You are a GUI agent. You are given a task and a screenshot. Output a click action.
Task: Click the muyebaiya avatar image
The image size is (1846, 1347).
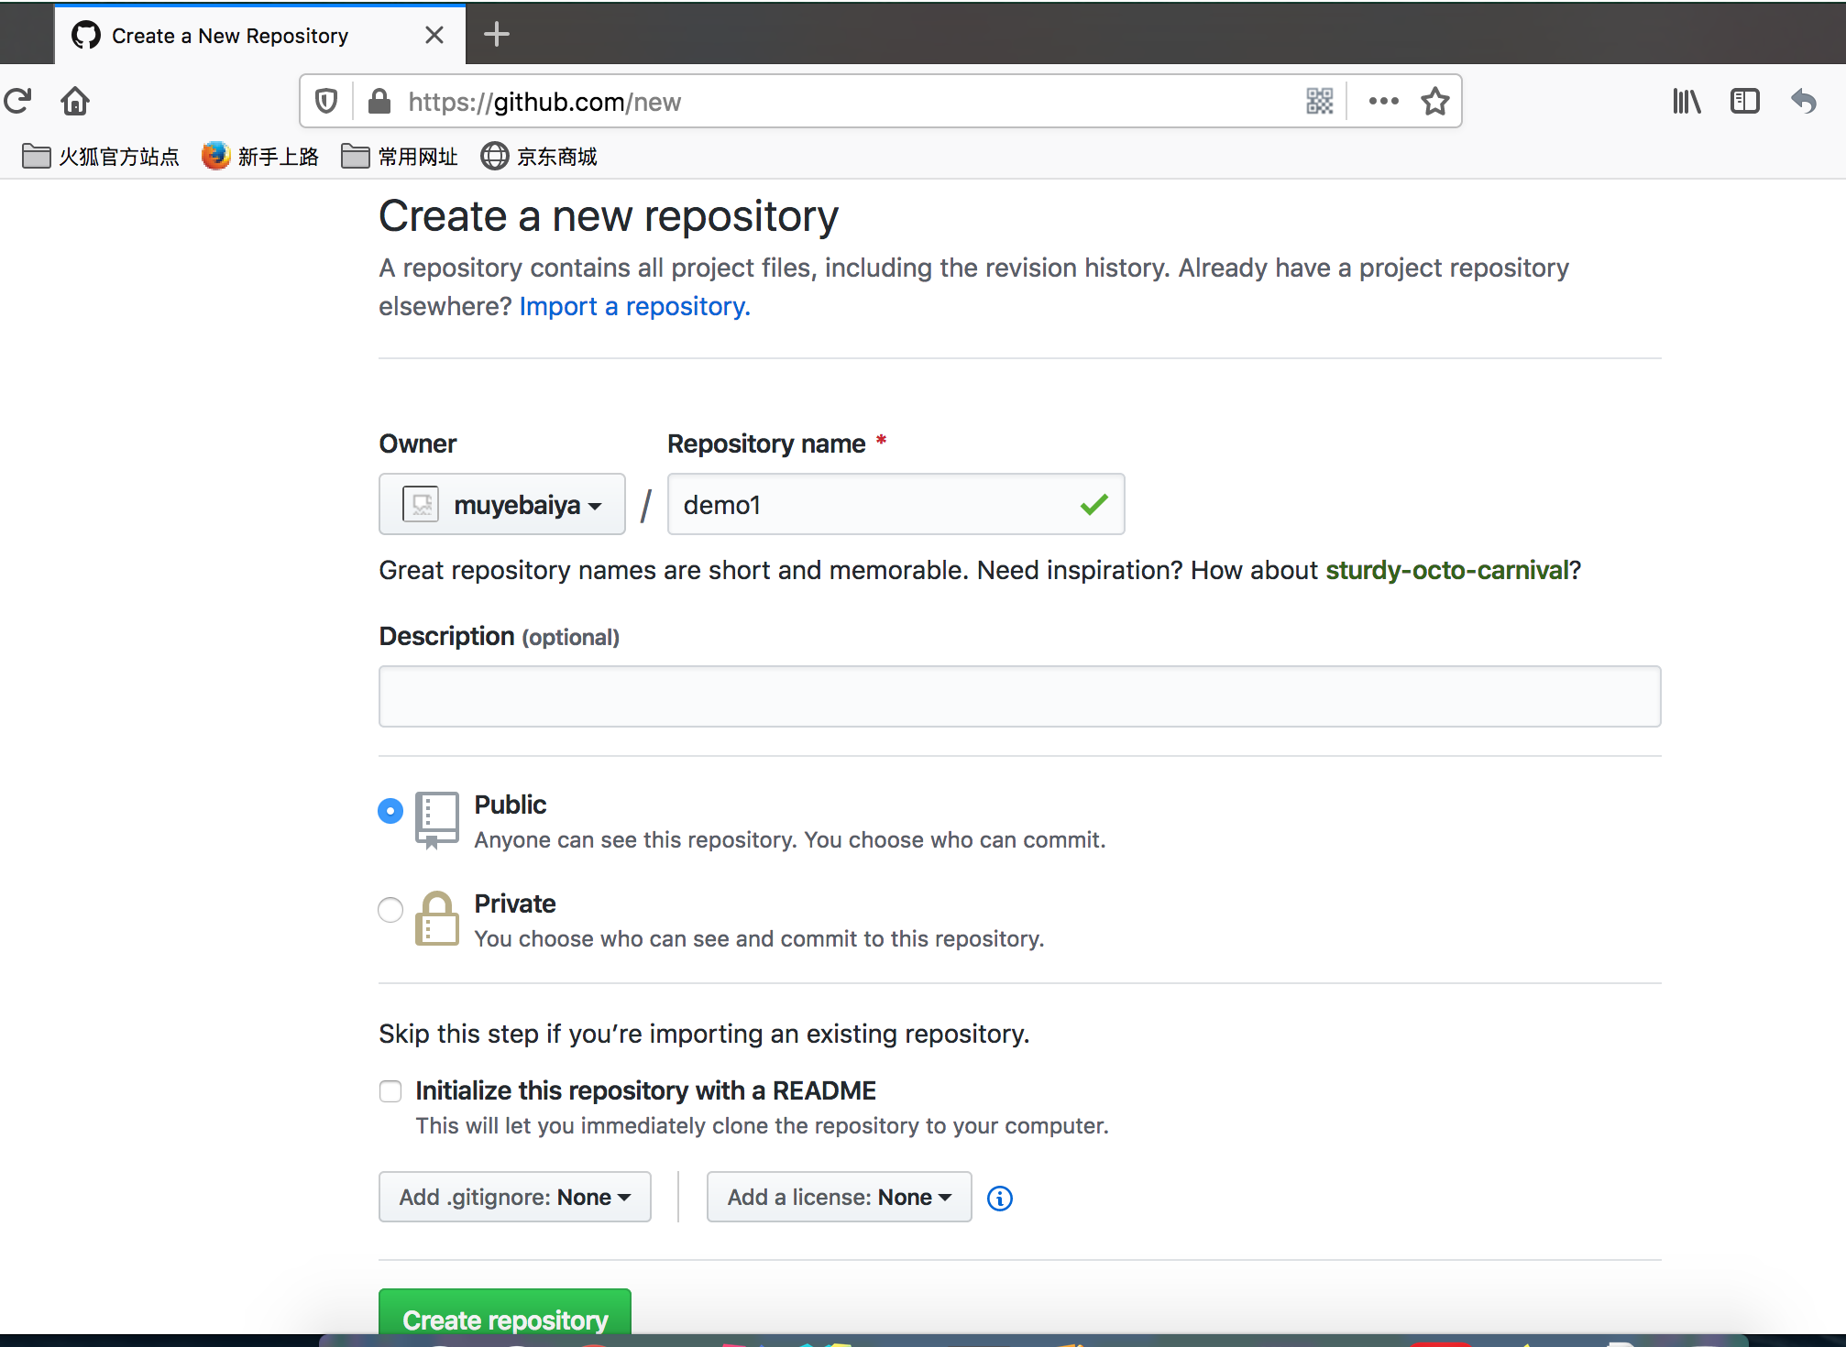pyautogui.click(x=422, y=504)
